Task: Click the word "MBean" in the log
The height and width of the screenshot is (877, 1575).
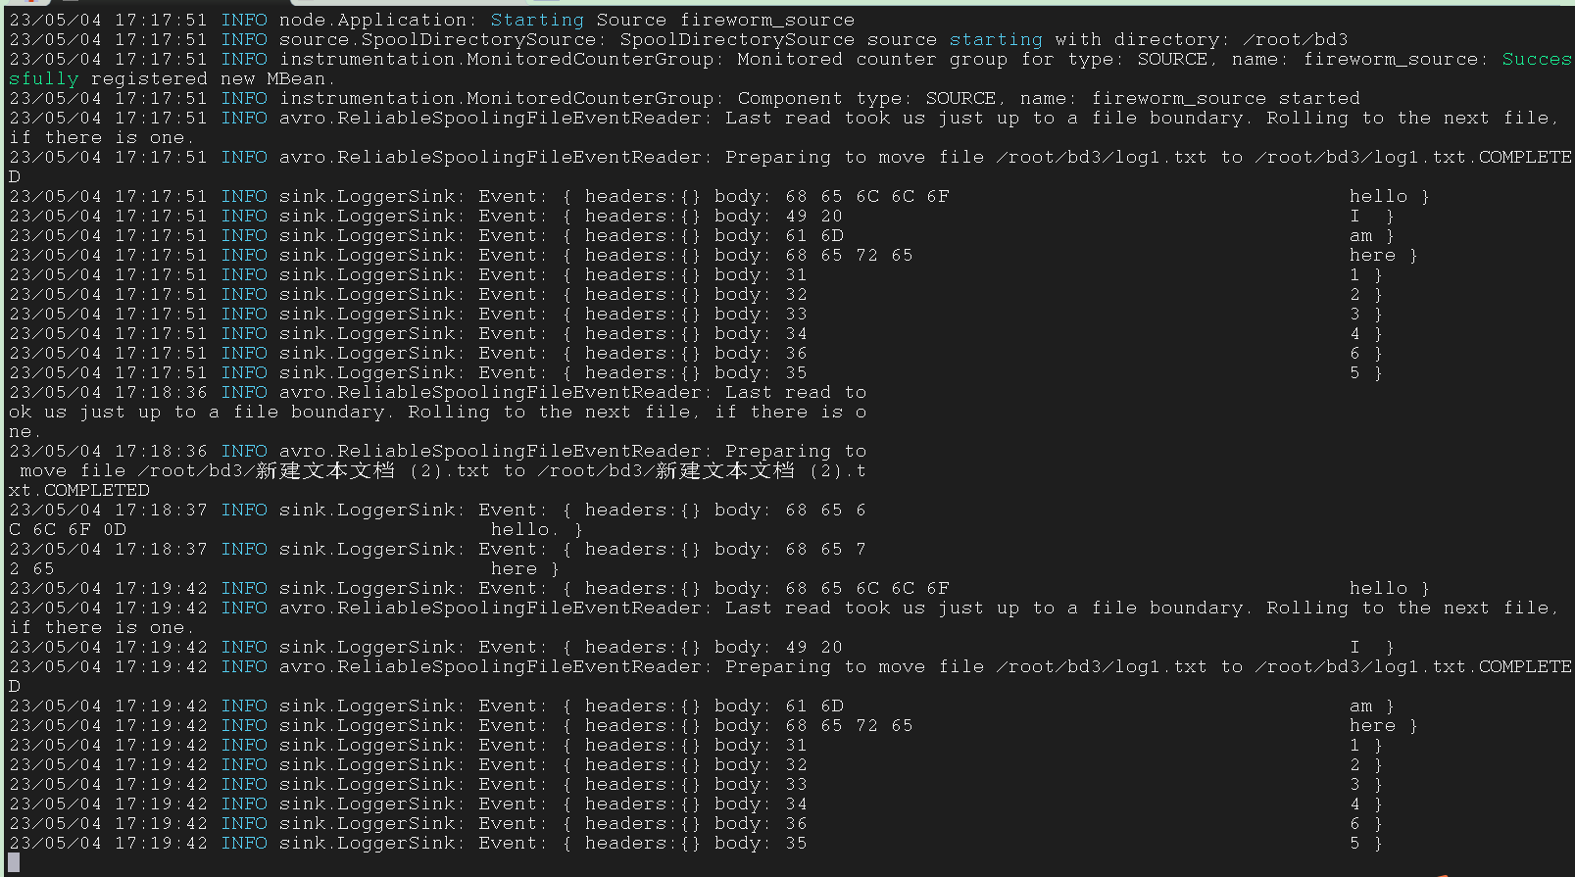Action: click(300, 78)
